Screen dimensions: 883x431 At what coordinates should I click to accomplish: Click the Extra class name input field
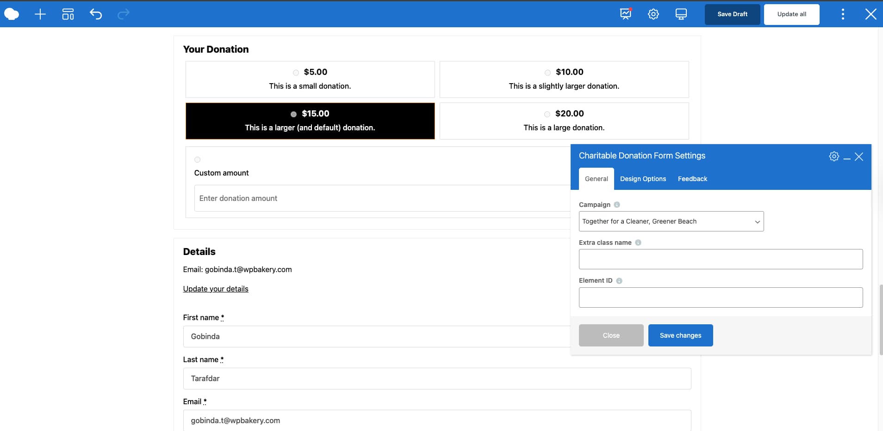720,259
